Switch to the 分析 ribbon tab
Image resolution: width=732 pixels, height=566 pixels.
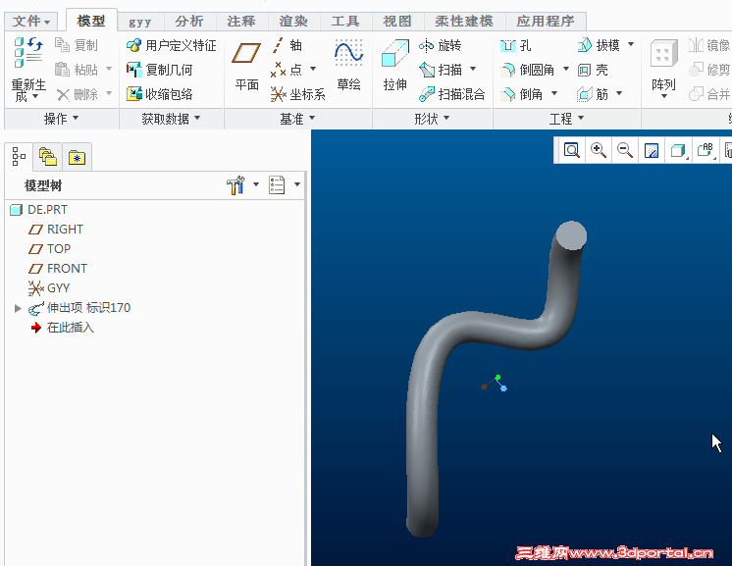(189, 21)
